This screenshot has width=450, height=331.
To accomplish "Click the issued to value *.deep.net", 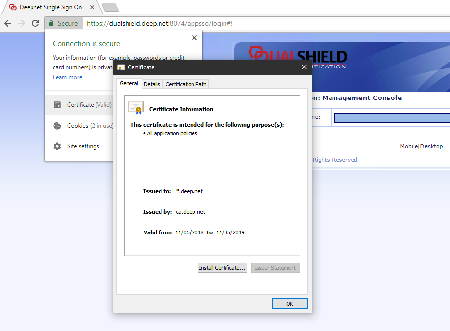I will (190, 191).
